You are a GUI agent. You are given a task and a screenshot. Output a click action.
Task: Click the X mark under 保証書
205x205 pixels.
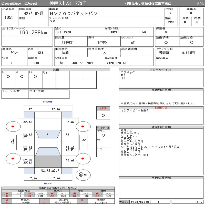click(x=166, y=32)
